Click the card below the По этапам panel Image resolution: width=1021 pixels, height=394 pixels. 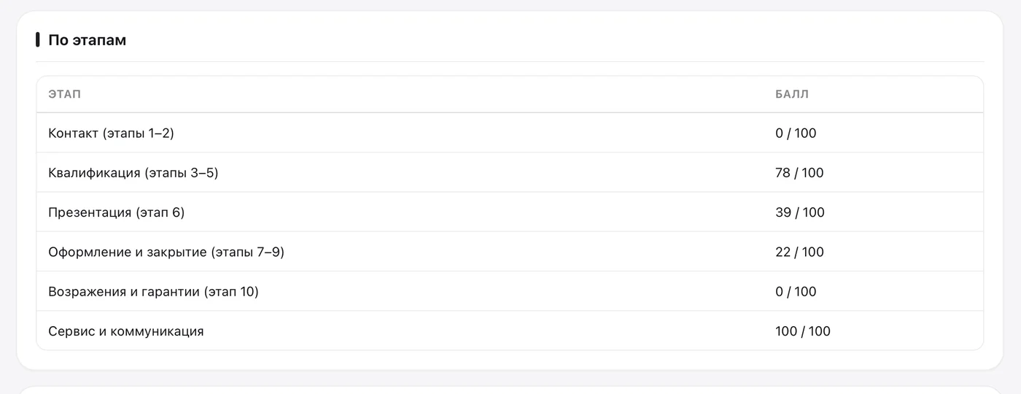coord(510,390)
